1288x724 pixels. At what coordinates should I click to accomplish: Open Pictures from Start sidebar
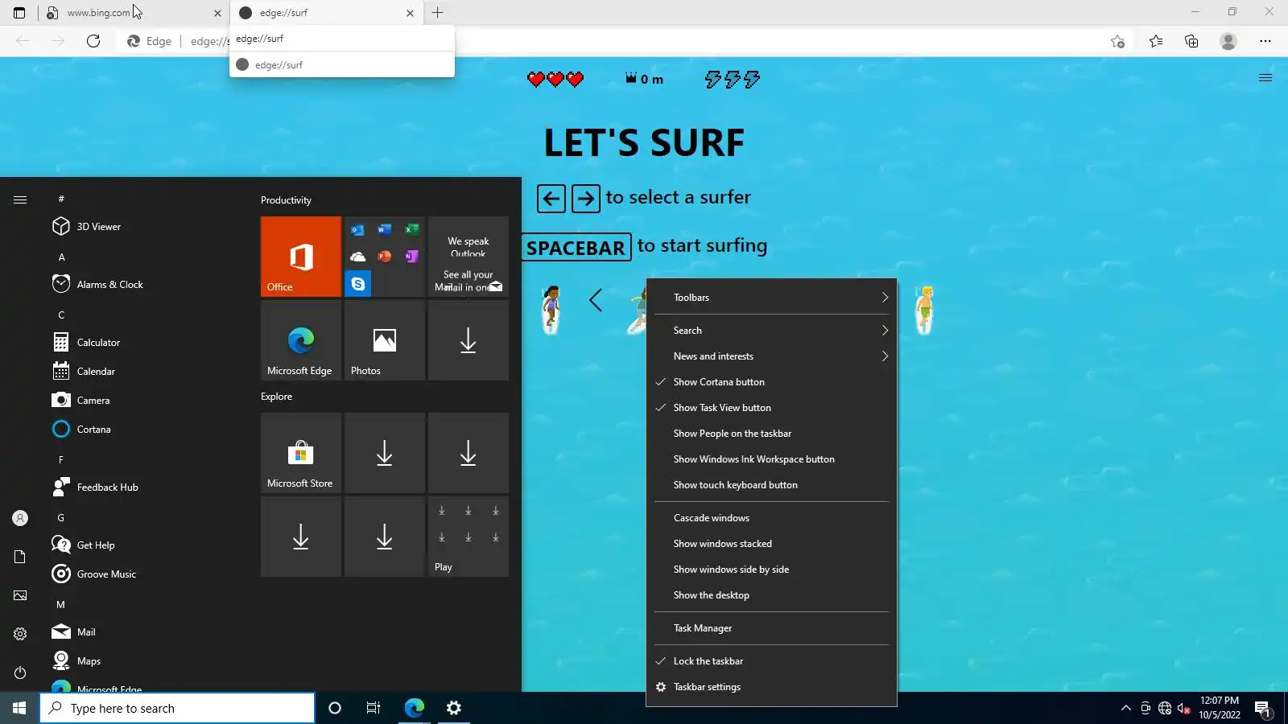20,595
